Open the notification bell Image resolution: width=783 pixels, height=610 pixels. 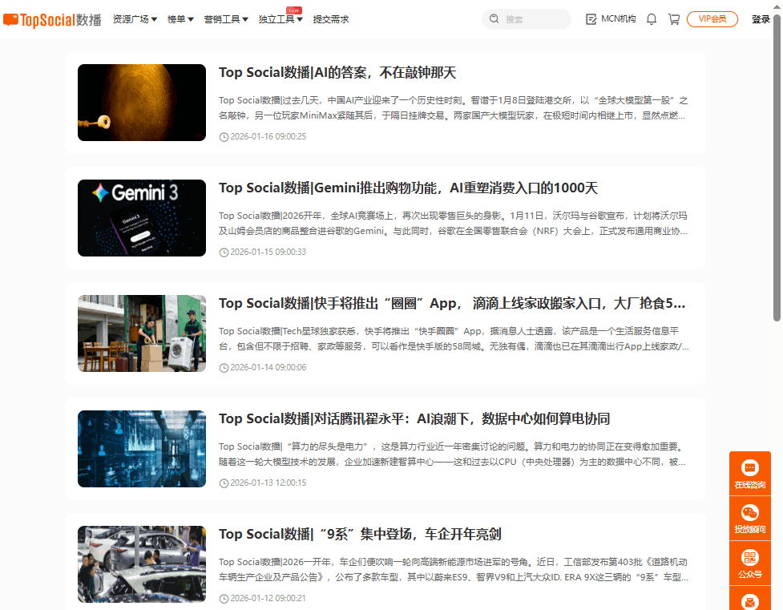point(652,19)
